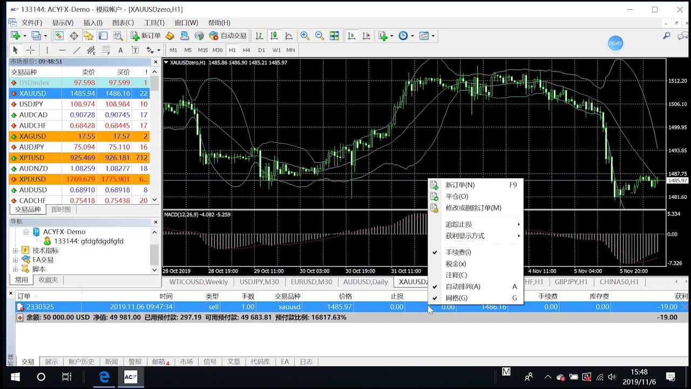
Task: Open Profiles dropdown arrow
Action: [45, 36]
